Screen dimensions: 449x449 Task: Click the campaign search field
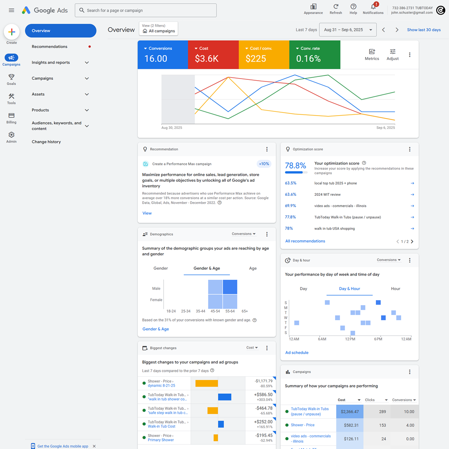(x=146, y=10)
